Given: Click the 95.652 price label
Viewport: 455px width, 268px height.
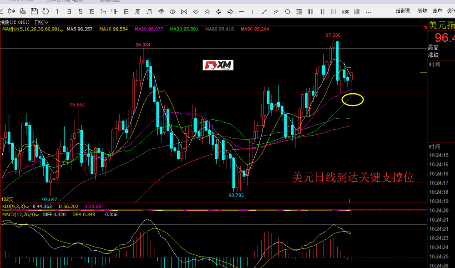Looking at the screenshot, I should point(77,105).
